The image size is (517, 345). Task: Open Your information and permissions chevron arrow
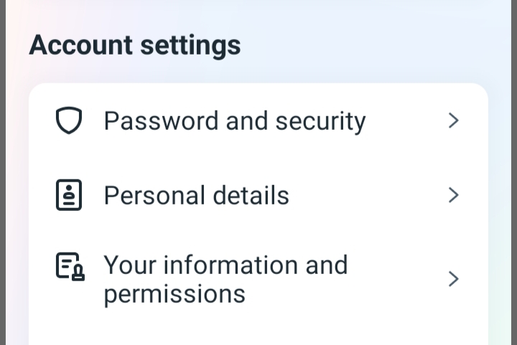coord(454,279)
